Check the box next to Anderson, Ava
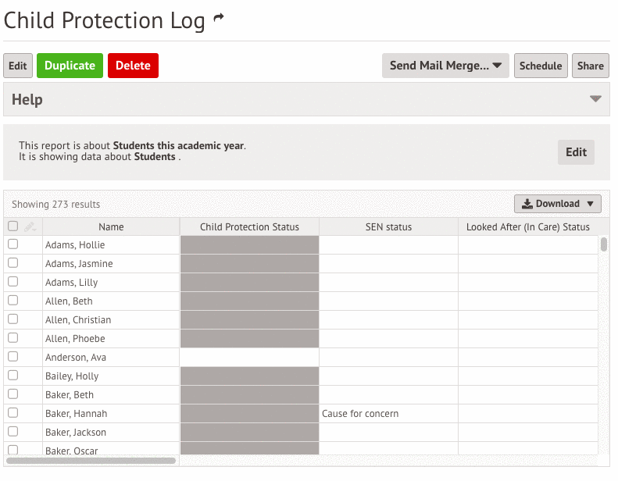 (x=13, y=357)
